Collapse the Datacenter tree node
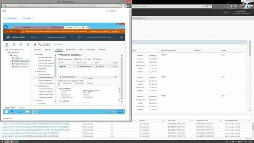Image resolution: width=254 pixels, height=143 pixels. tap(7, 52)
